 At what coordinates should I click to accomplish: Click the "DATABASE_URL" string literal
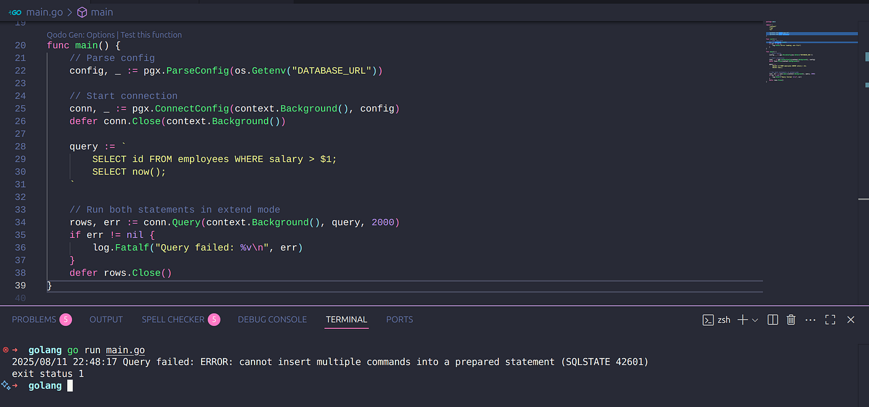point(332,71)
